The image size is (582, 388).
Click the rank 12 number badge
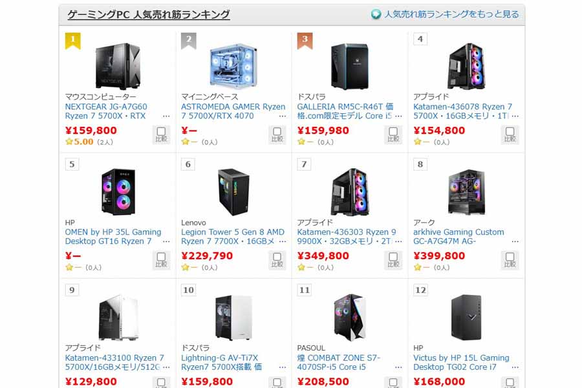point(420,290)
